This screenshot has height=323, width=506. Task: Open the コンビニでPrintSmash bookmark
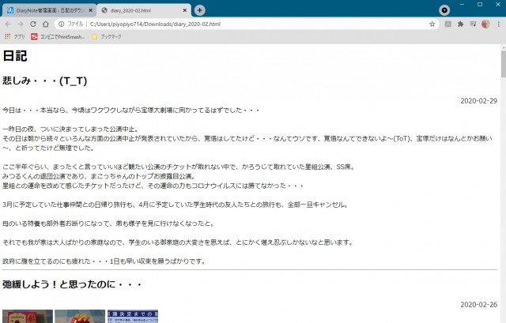click(x=58, y=37)
